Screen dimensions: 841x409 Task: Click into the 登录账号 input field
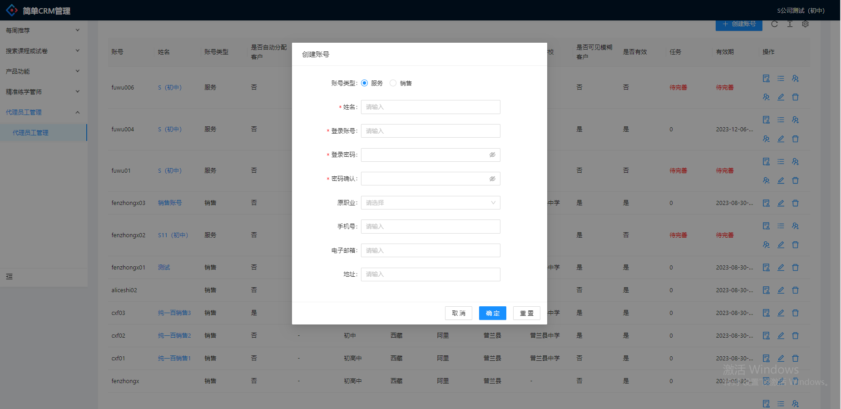430,131
